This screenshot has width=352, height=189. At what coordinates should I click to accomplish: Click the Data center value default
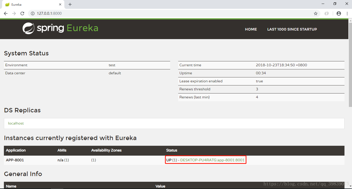[115, 73]
